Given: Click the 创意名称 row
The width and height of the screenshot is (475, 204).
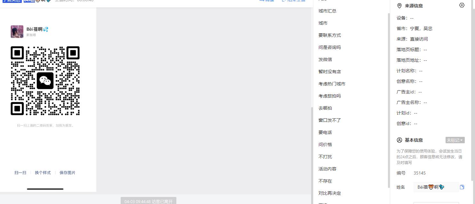Looking at the screenshot, I should point(409,81).
